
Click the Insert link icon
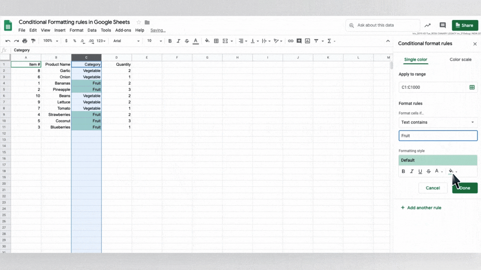291,41
